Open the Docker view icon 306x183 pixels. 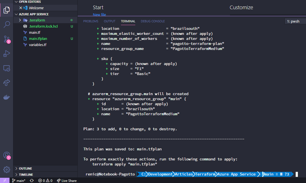(7, 97)
